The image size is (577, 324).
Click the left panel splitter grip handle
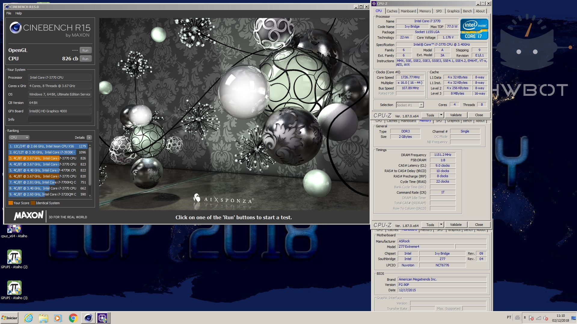click(x=97, y=120)
